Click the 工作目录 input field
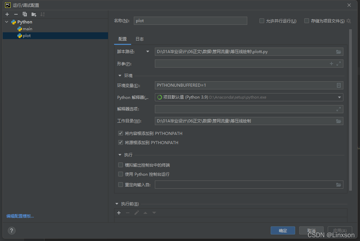Screen dimensions: 360x241 point(249,121)
